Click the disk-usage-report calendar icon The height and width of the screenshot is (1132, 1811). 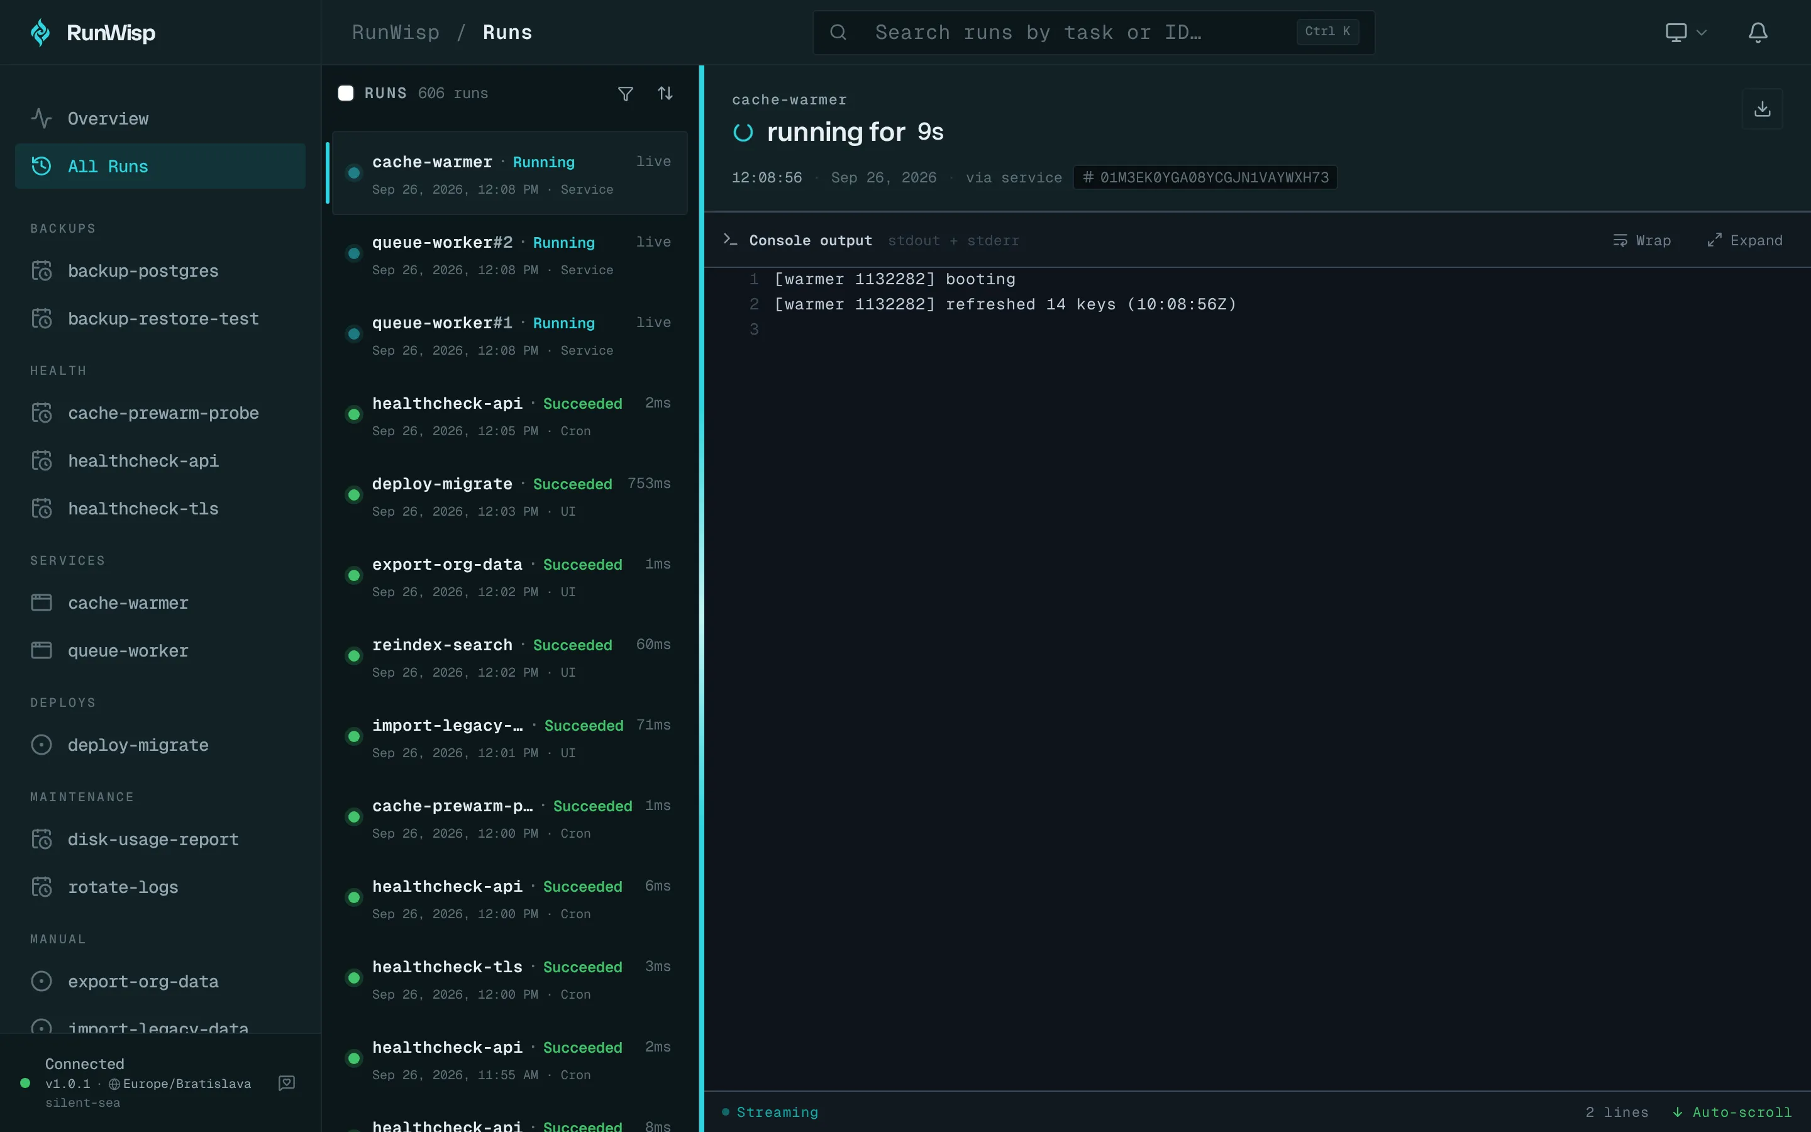[42, 840]
